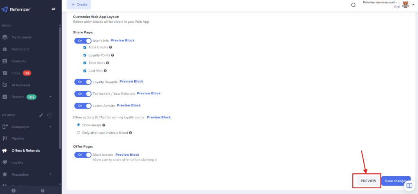Open the account dropdown arrow
418x194 pixels.
pos(413,4)
